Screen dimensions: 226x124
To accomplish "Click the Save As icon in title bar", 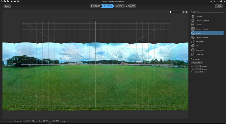I will 18,1.
